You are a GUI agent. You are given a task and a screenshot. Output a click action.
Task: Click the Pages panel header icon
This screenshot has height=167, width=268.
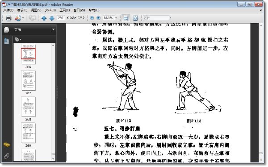(x=7, y=29)
